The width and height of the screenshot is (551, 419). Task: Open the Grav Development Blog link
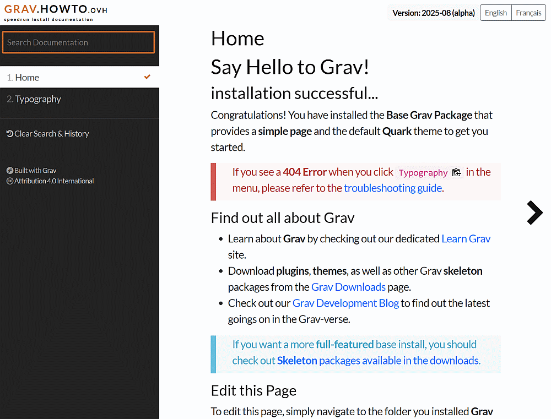click(x=345, y=303)
